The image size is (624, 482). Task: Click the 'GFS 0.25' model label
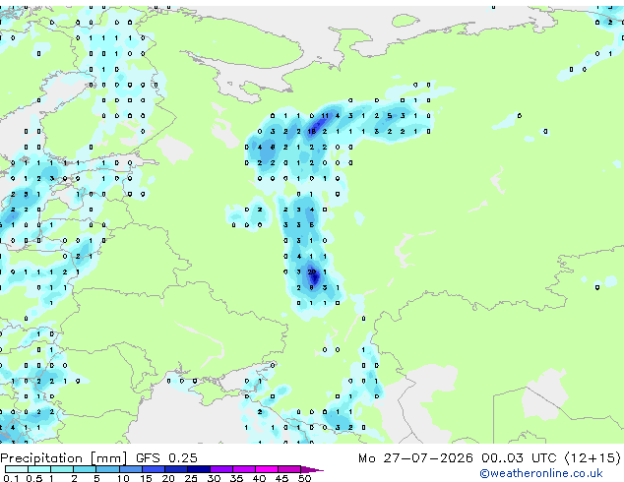click(166, 458)
